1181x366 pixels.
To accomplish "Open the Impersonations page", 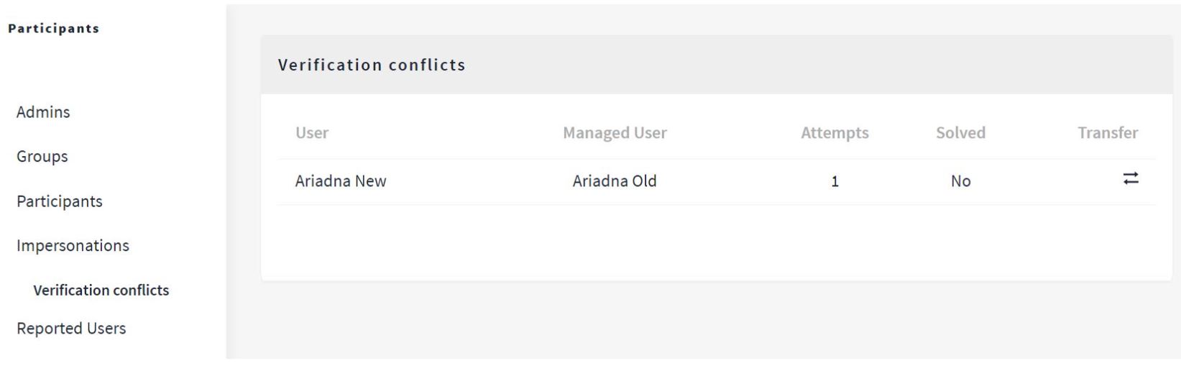I will tap(73, 245).
